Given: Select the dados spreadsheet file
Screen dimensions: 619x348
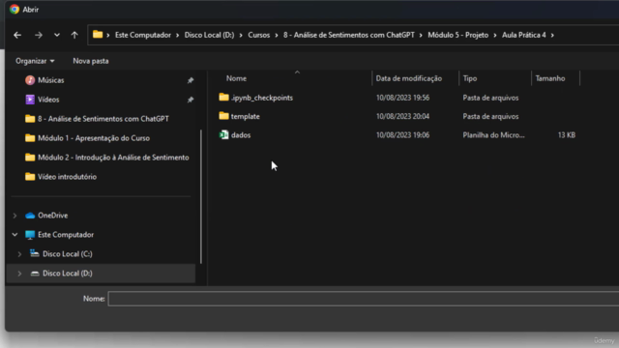Looking at the screenshot, I should click(x=241, y=135).
